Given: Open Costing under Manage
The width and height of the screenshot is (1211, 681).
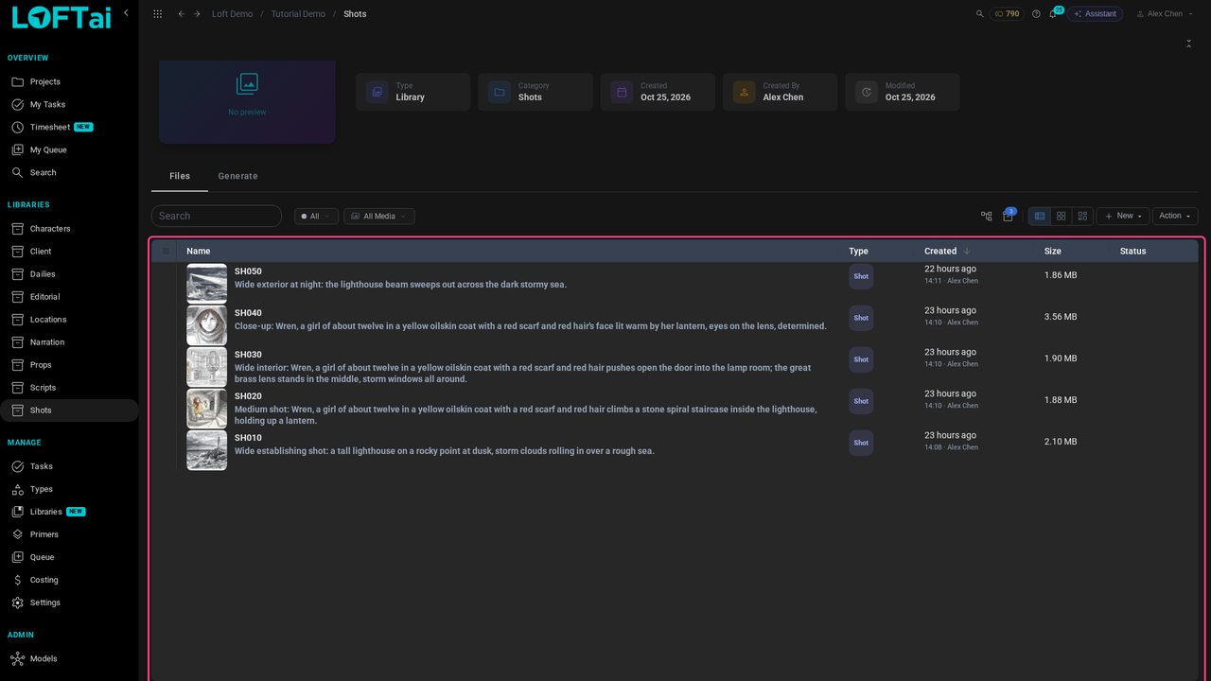Looking at the screenshot, I should coord(69,580).
